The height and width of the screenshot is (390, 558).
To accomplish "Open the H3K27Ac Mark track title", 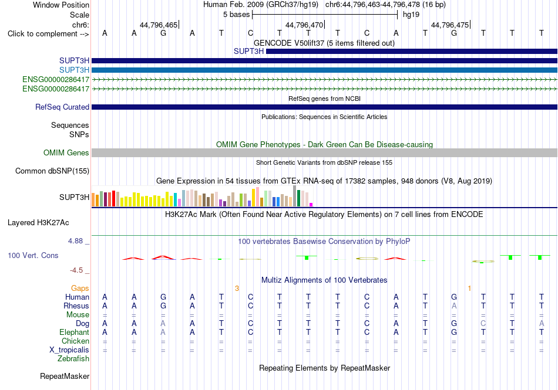I will click(324, 214).
